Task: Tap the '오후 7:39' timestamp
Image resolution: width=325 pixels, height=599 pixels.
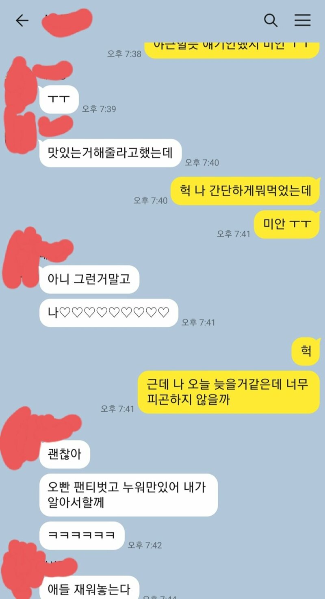Action: pos(99,109)
